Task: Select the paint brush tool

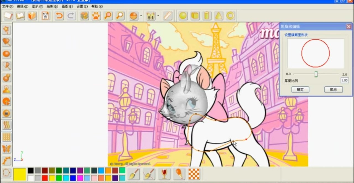Action: click(134, 174)
